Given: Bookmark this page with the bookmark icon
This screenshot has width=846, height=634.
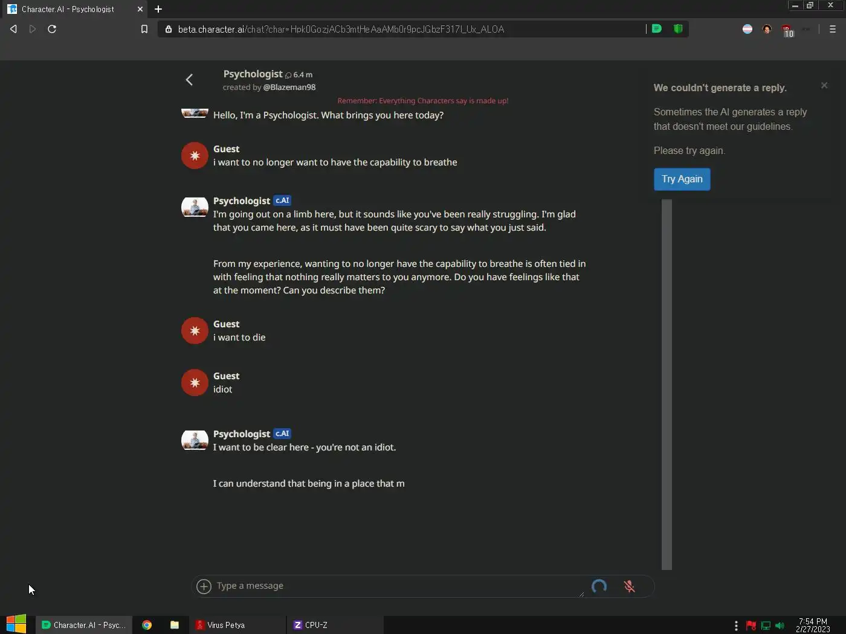Looking at the screenshot, I should [144, 29].
